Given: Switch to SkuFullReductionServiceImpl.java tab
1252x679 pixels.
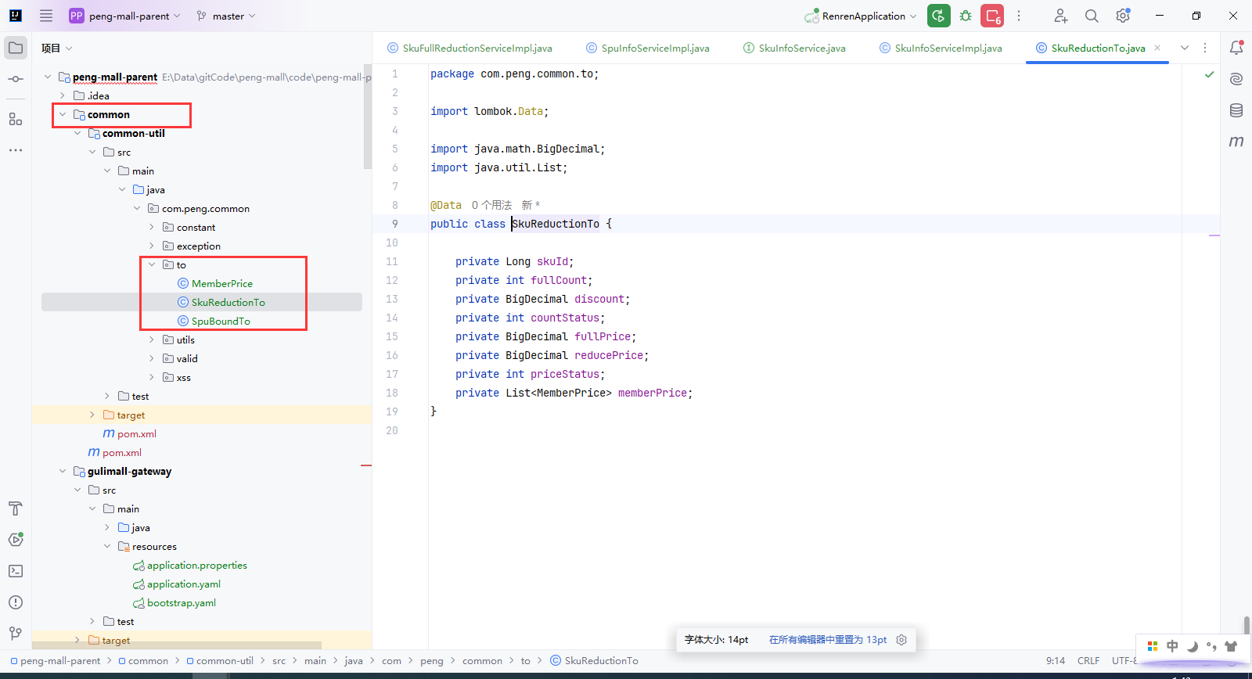Looking at the screenshot, I should pyautogui.click(x=469, y=48).
